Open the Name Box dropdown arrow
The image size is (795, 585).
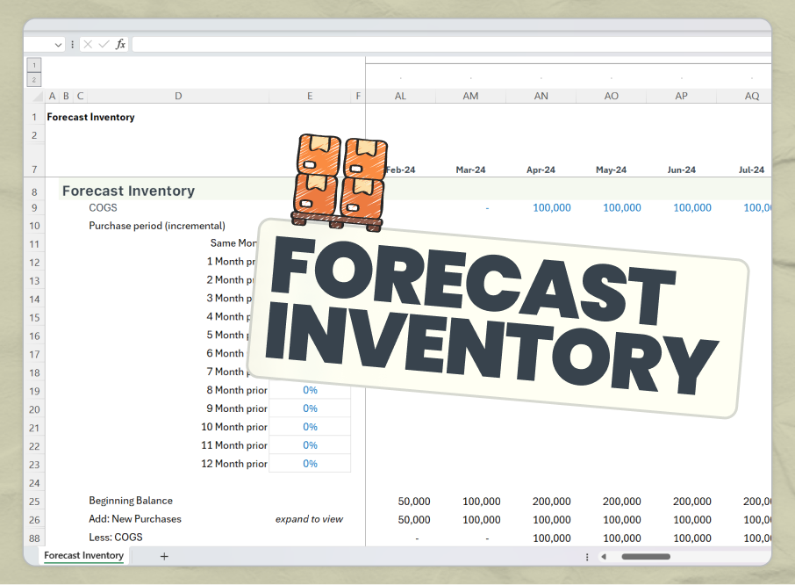58,44
